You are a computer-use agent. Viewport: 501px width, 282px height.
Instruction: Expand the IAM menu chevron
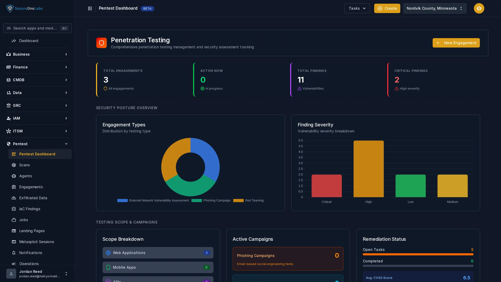click(66, 118)
